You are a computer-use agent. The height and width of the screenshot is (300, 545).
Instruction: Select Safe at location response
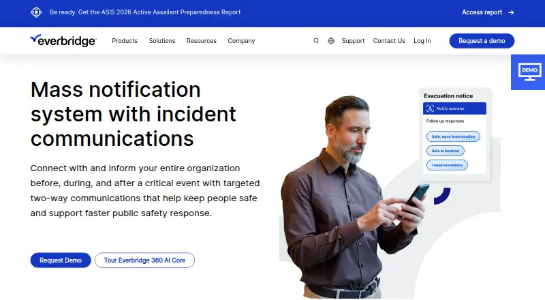[446, 151]
